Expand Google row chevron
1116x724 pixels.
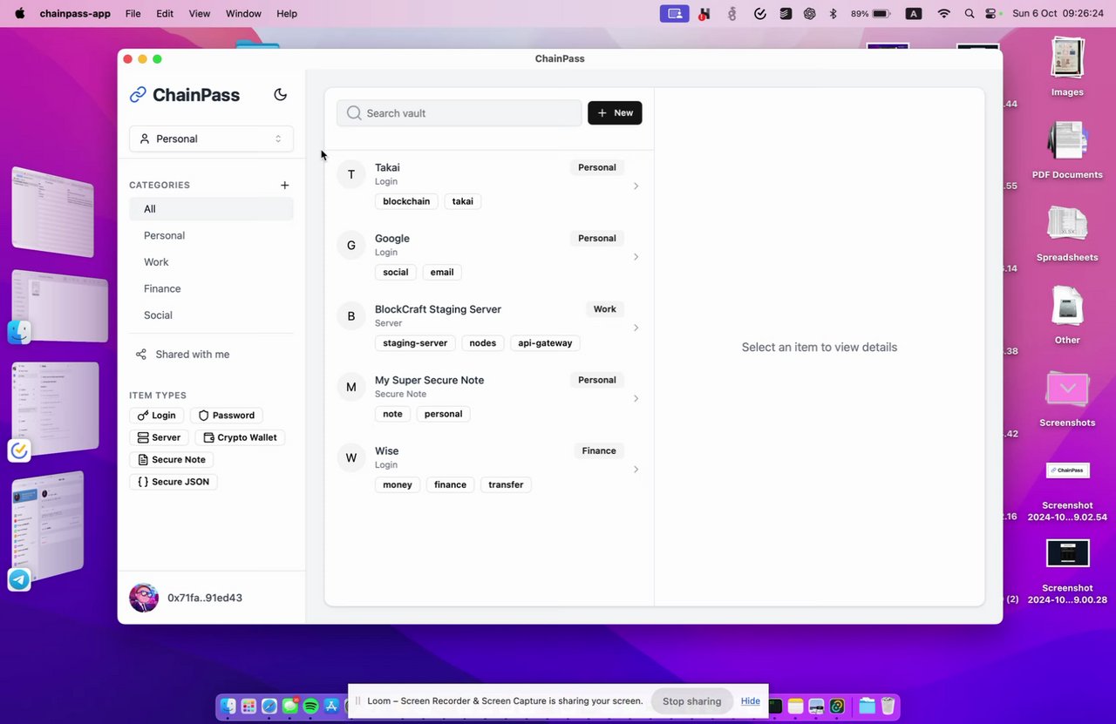pos(636,257)
